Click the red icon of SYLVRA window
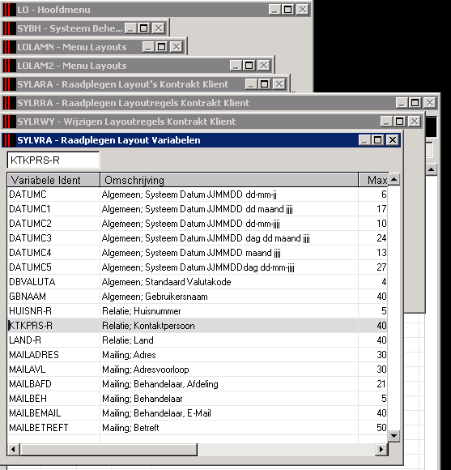The image size is (451, 470). [x=9, y=140]
